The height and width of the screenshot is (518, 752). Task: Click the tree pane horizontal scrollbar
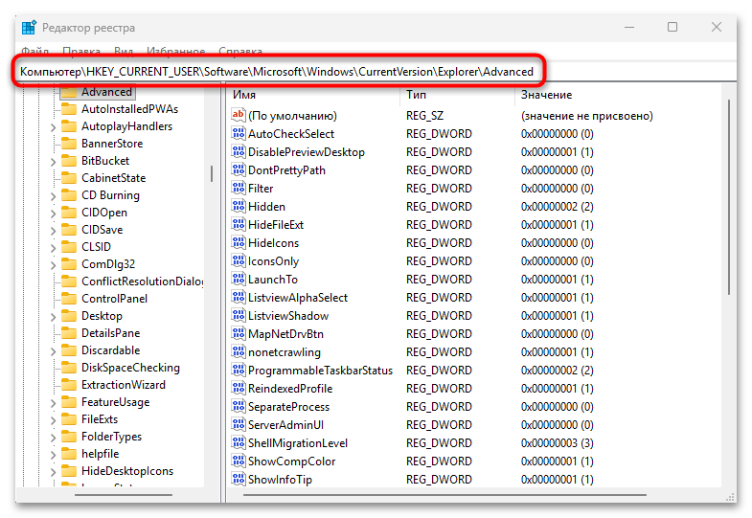124,495
